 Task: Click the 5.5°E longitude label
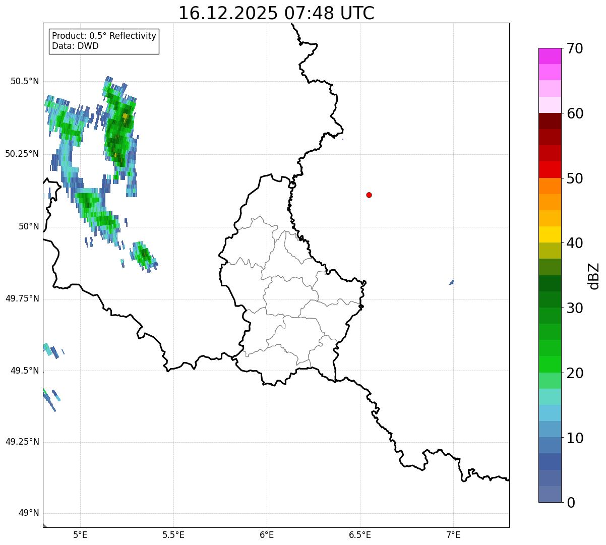tap(173, 535)
